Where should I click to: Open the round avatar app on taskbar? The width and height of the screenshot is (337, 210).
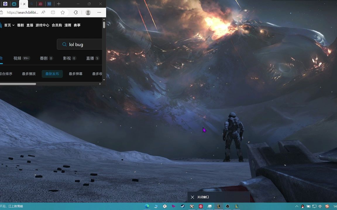pyautogui.click(x=192, y=206)
